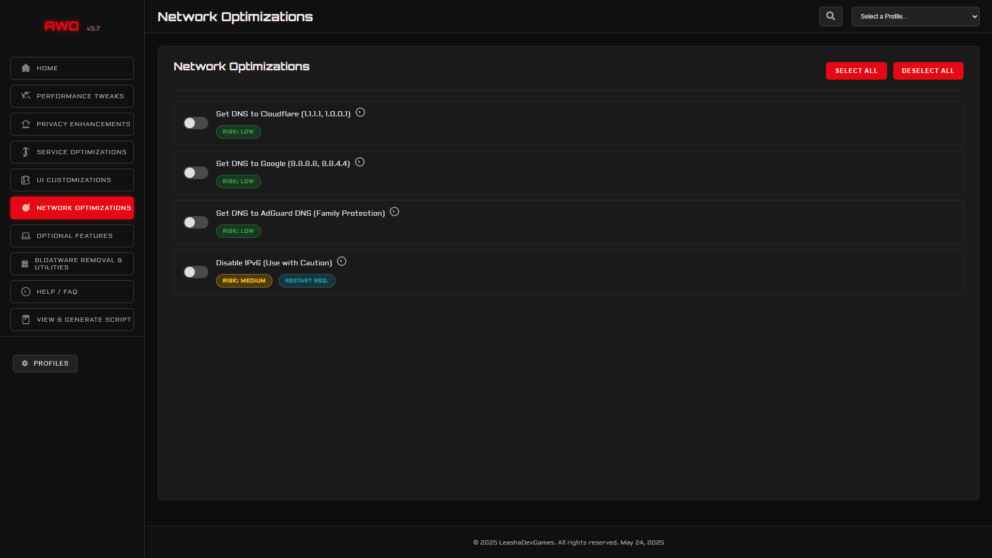Viewport: 992px width, 558px height.
Task: Click the UI Customizations icon
Action: pyautogui.click(x=26, y=180)
